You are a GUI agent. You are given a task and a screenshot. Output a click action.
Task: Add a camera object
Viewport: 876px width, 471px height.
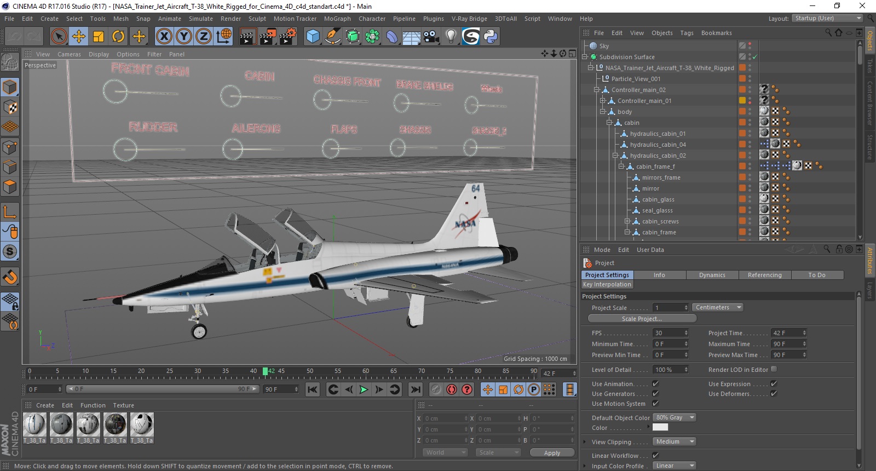pos(431,36)
